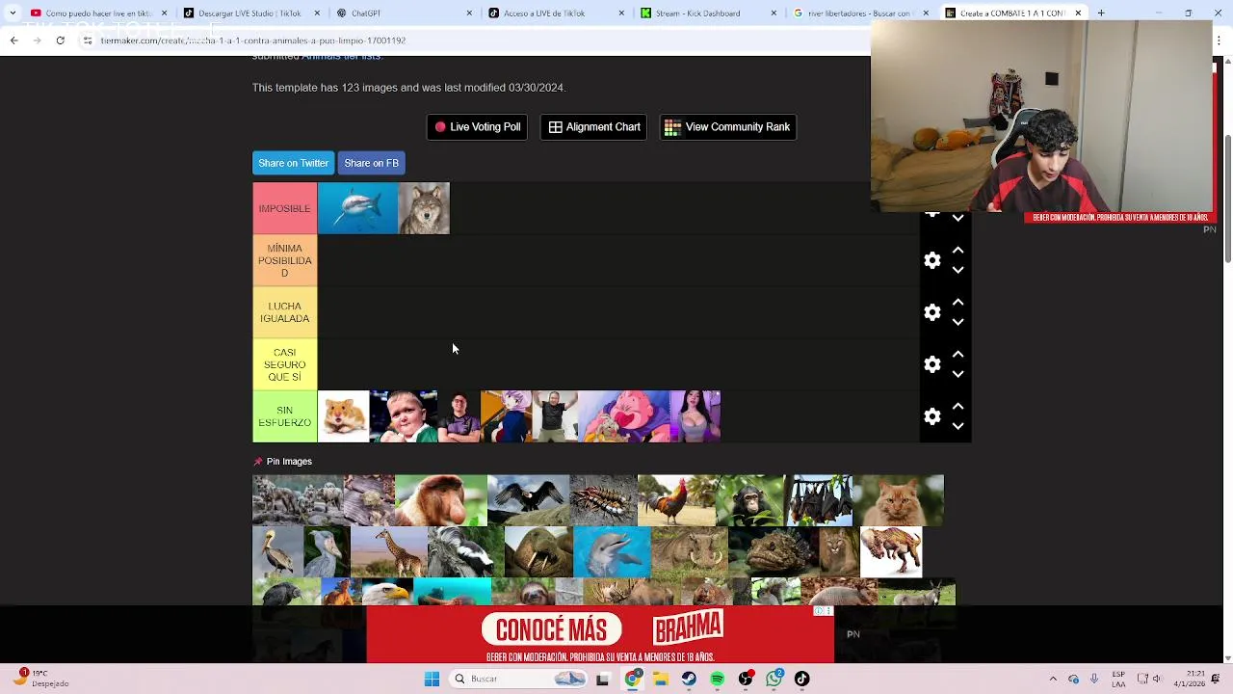This screenshot has height=694, width=1233.
Task: Open Steam from taskbar
Action: [689, 679]
